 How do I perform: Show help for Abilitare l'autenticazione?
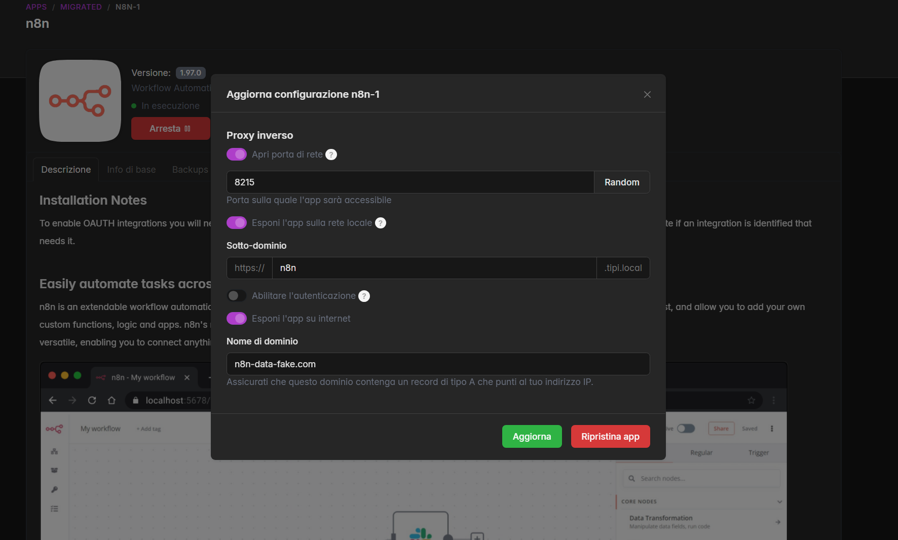(364, 296)
